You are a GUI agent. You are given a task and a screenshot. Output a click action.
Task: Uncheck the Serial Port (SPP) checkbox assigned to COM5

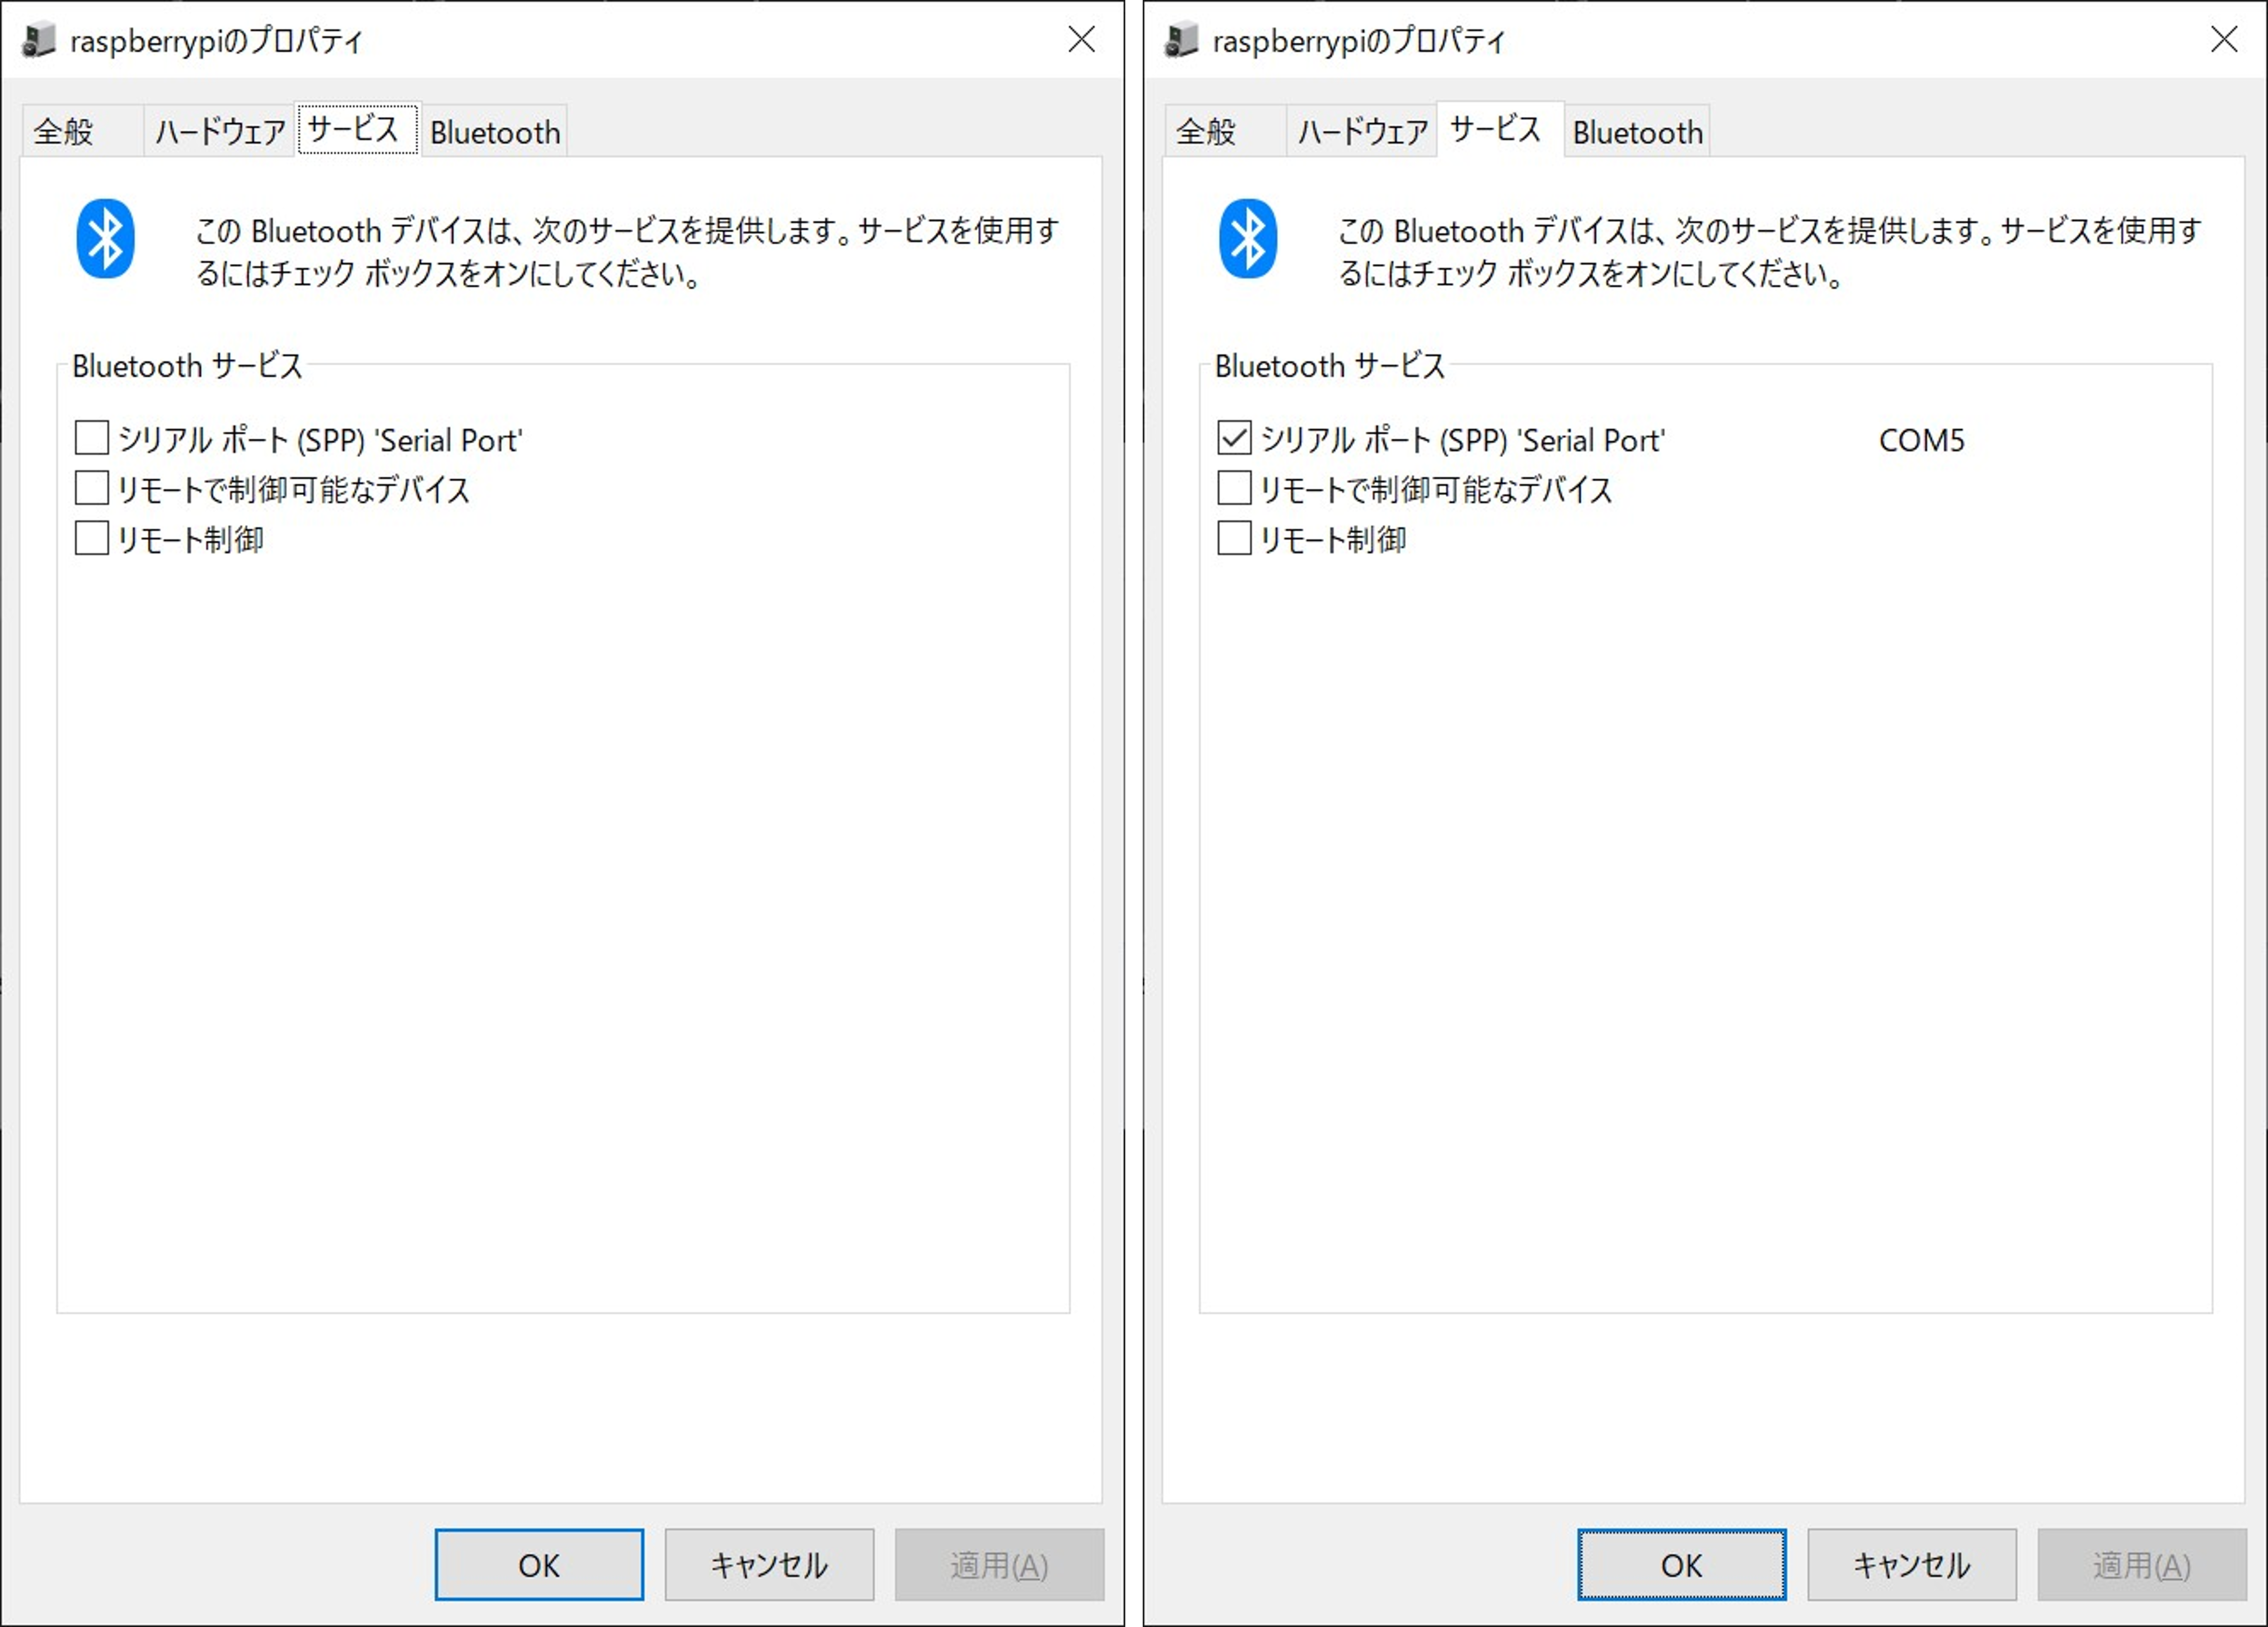pyautogui.click(x=1234, y=438)
